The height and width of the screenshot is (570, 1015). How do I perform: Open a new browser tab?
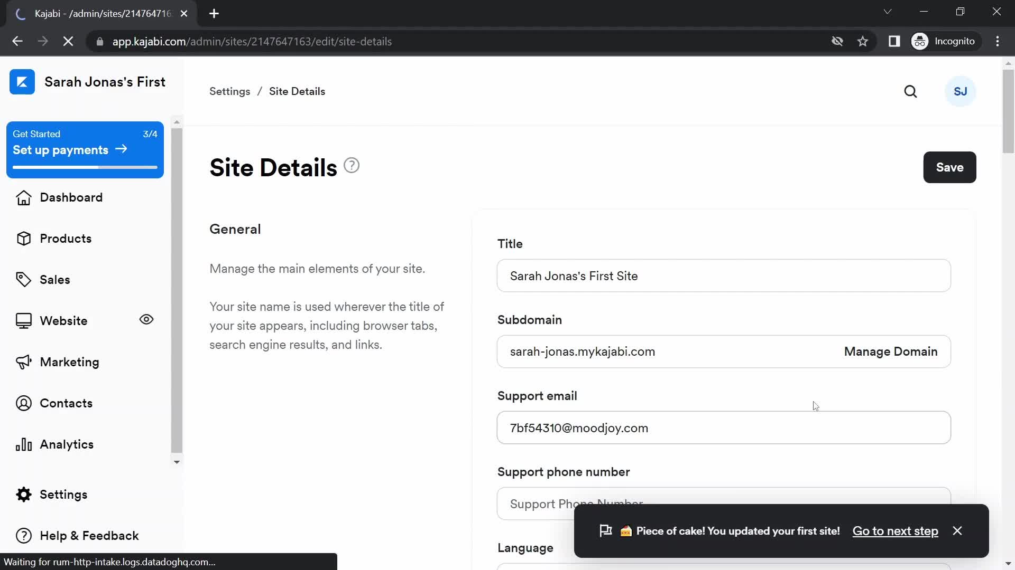(214, 14)
